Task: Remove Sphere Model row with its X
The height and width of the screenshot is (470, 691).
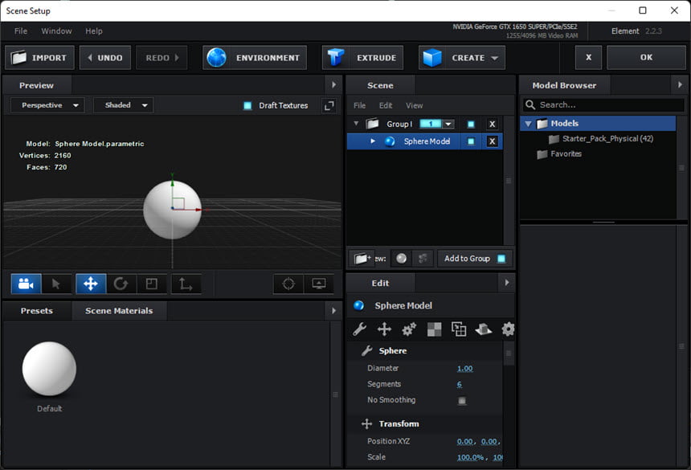Action: (x=493, y=141)
